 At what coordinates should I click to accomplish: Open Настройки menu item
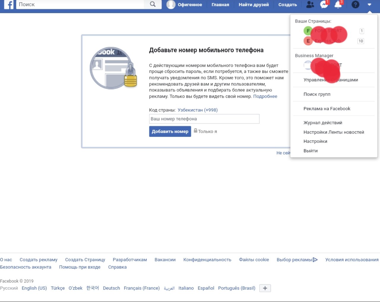tap(315, 141)
